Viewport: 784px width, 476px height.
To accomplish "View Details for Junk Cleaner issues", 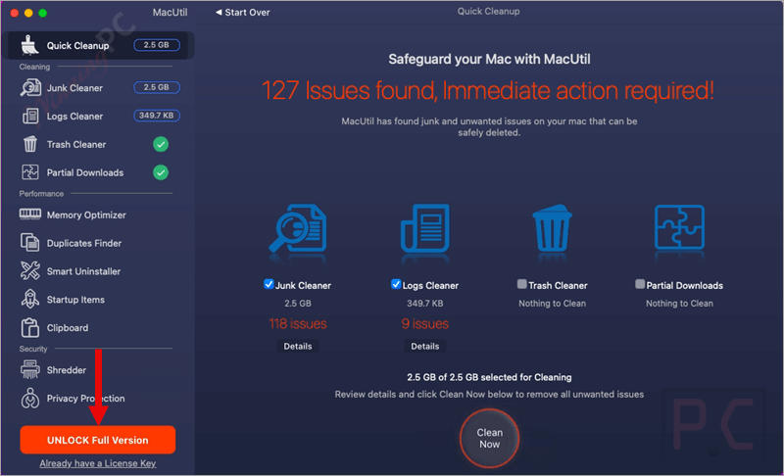I will pyautogui.click(x=298, y=346).
